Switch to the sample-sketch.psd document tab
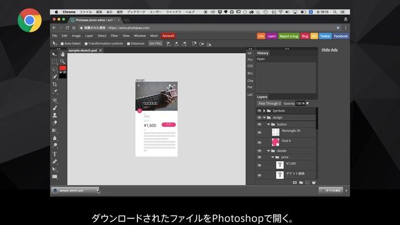This screenshot has height=225, width=400. click(x=82, y=51)
